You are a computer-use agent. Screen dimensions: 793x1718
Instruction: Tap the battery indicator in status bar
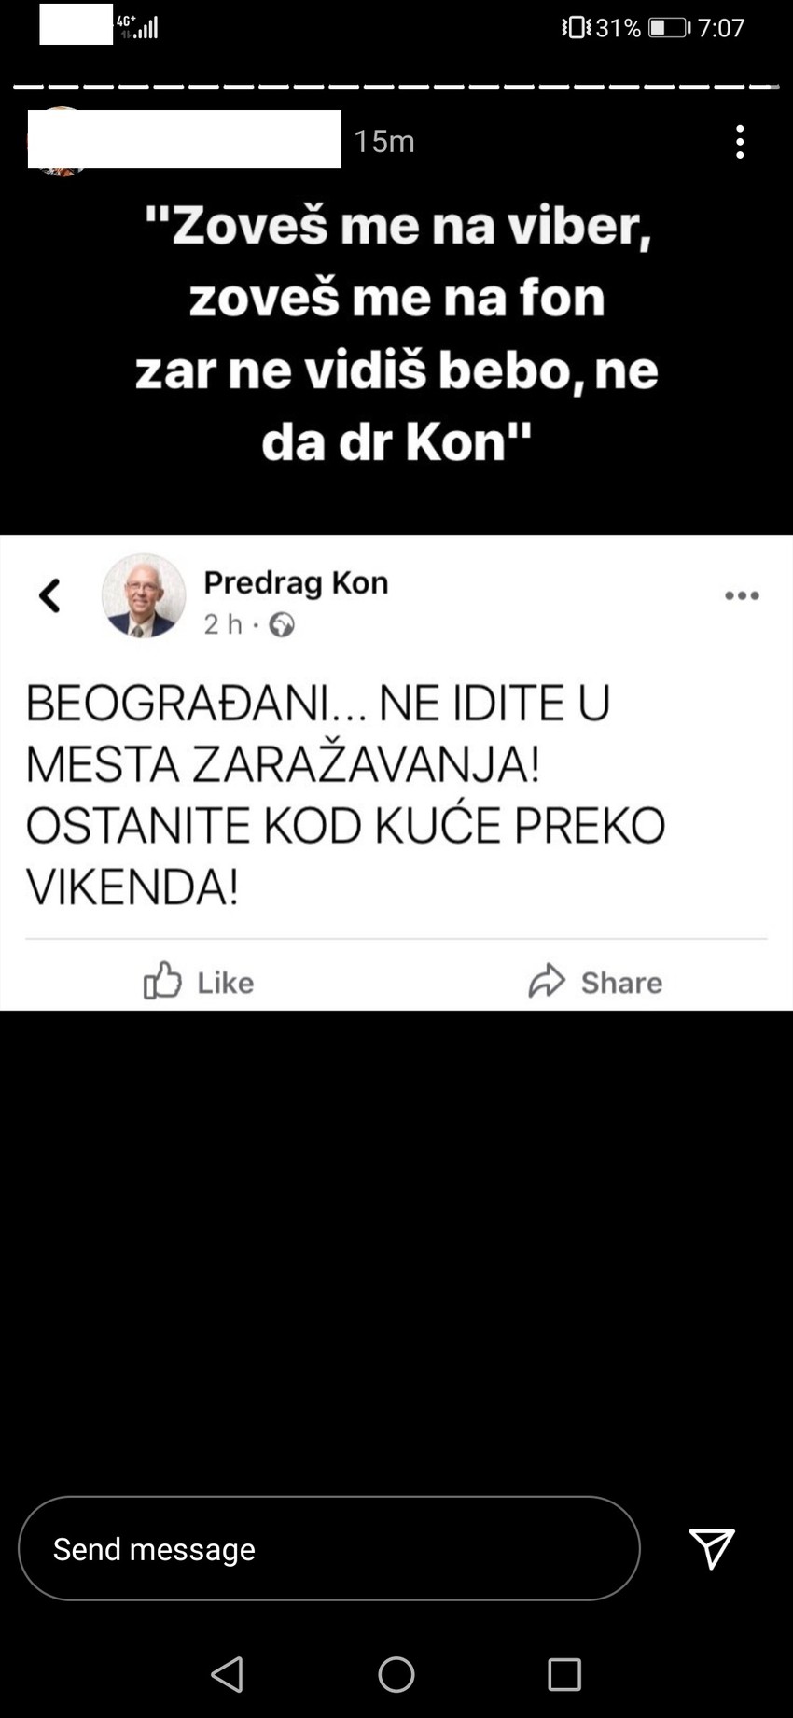668,28
